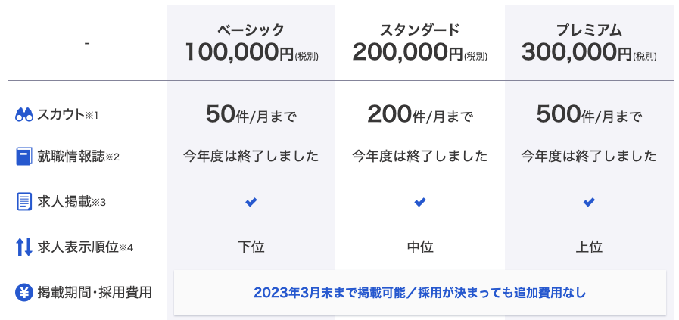Image resolution: width=679 pixels, height=320 pixels.
Task: Click the 上位 ranking cell in Premium
Action: click(589, 247)
